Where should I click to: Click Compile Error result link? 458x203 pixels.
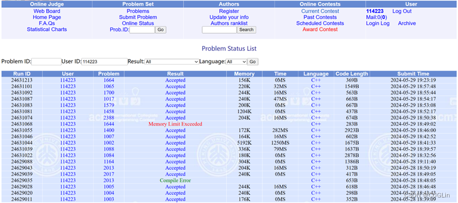tap(175, 180)
